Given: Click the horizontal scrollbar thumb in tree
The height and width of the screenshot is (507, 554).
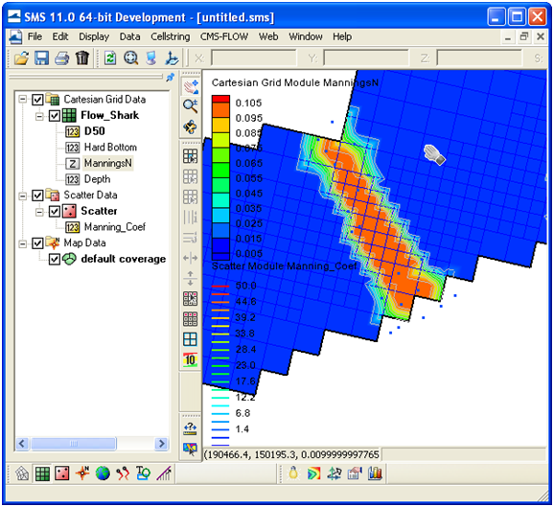Looking at the screenshot, I should tap(74, 444).
